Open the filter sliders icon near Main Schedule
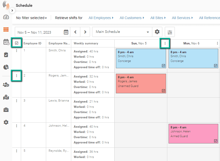Viewport: 220px width, 161px height. (170, 32)
